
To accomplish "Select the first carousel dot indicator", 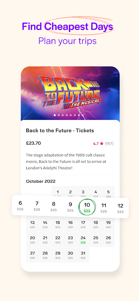I will pos(54,115).
